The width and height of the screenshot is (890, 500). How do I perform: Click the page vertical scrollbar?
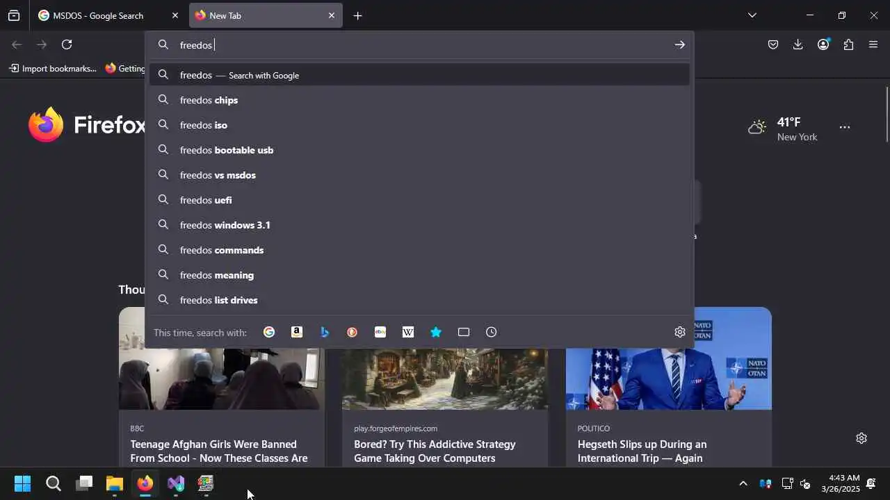click(887, 115)
